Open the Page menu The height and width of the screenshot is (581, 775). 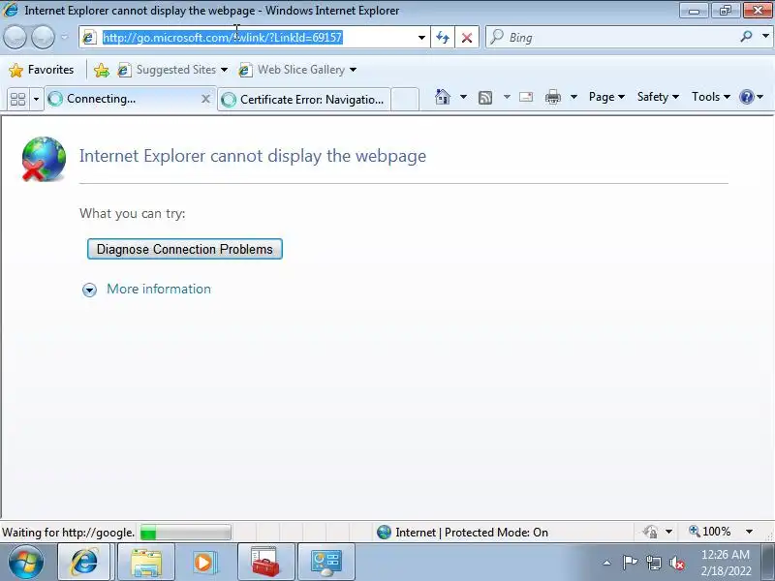[x=606, y=97]
